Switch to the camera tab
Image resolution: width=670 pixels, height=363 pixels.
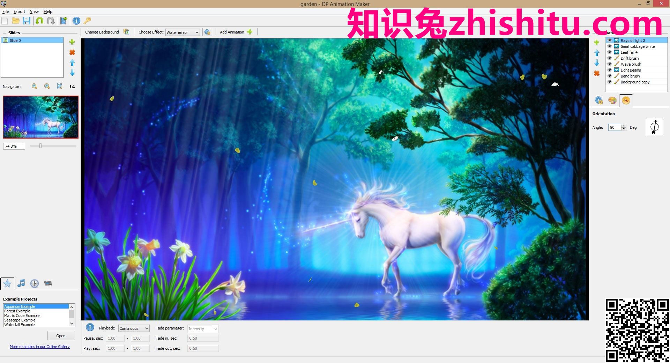coord(48,283)
